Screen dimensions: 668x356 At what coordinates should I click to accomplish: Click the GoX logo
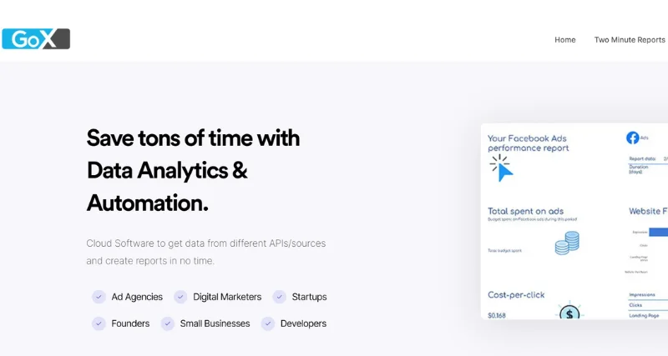tap(36, 39)
